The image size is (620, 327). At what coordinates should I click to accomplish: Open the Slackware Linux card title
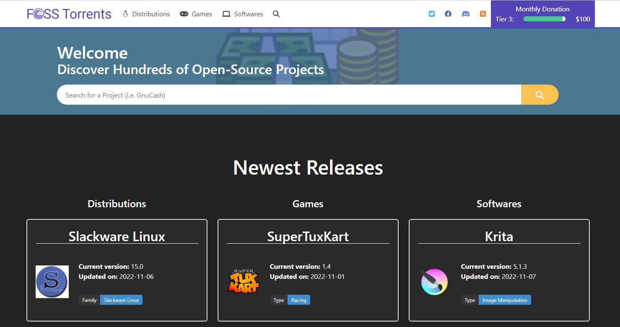117,236
